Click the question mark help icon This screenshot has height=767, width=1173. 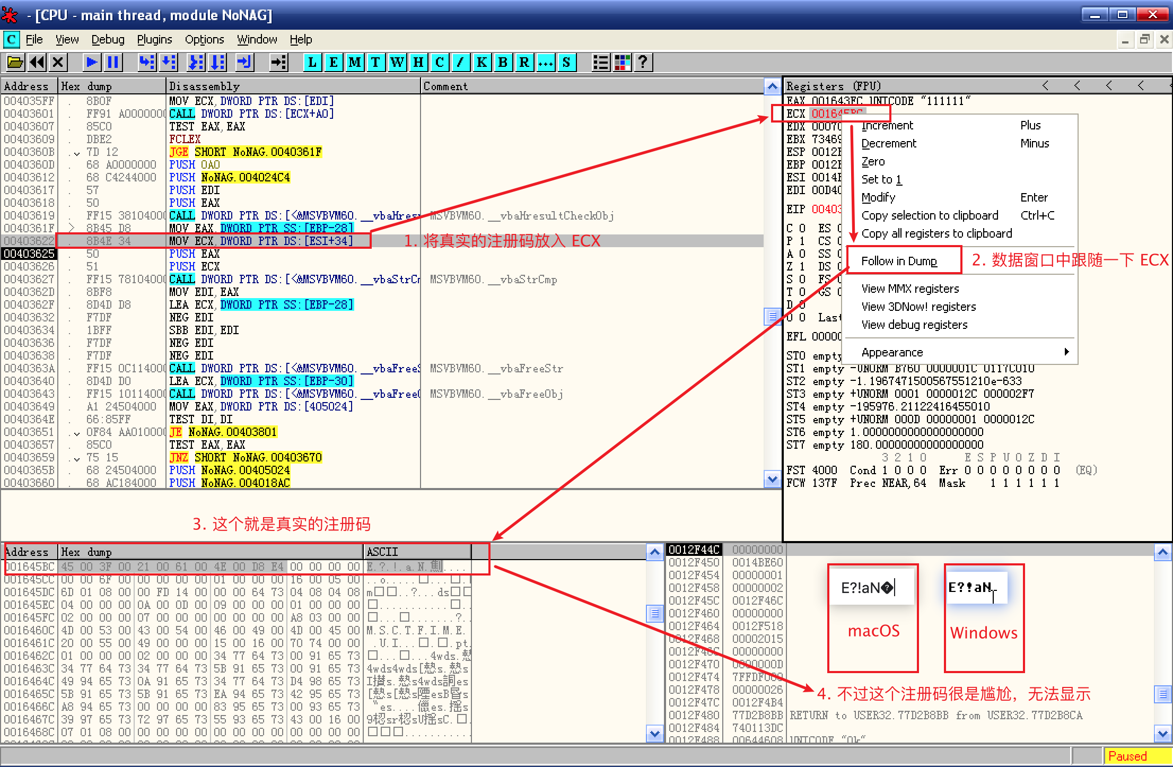pos(643,63)
